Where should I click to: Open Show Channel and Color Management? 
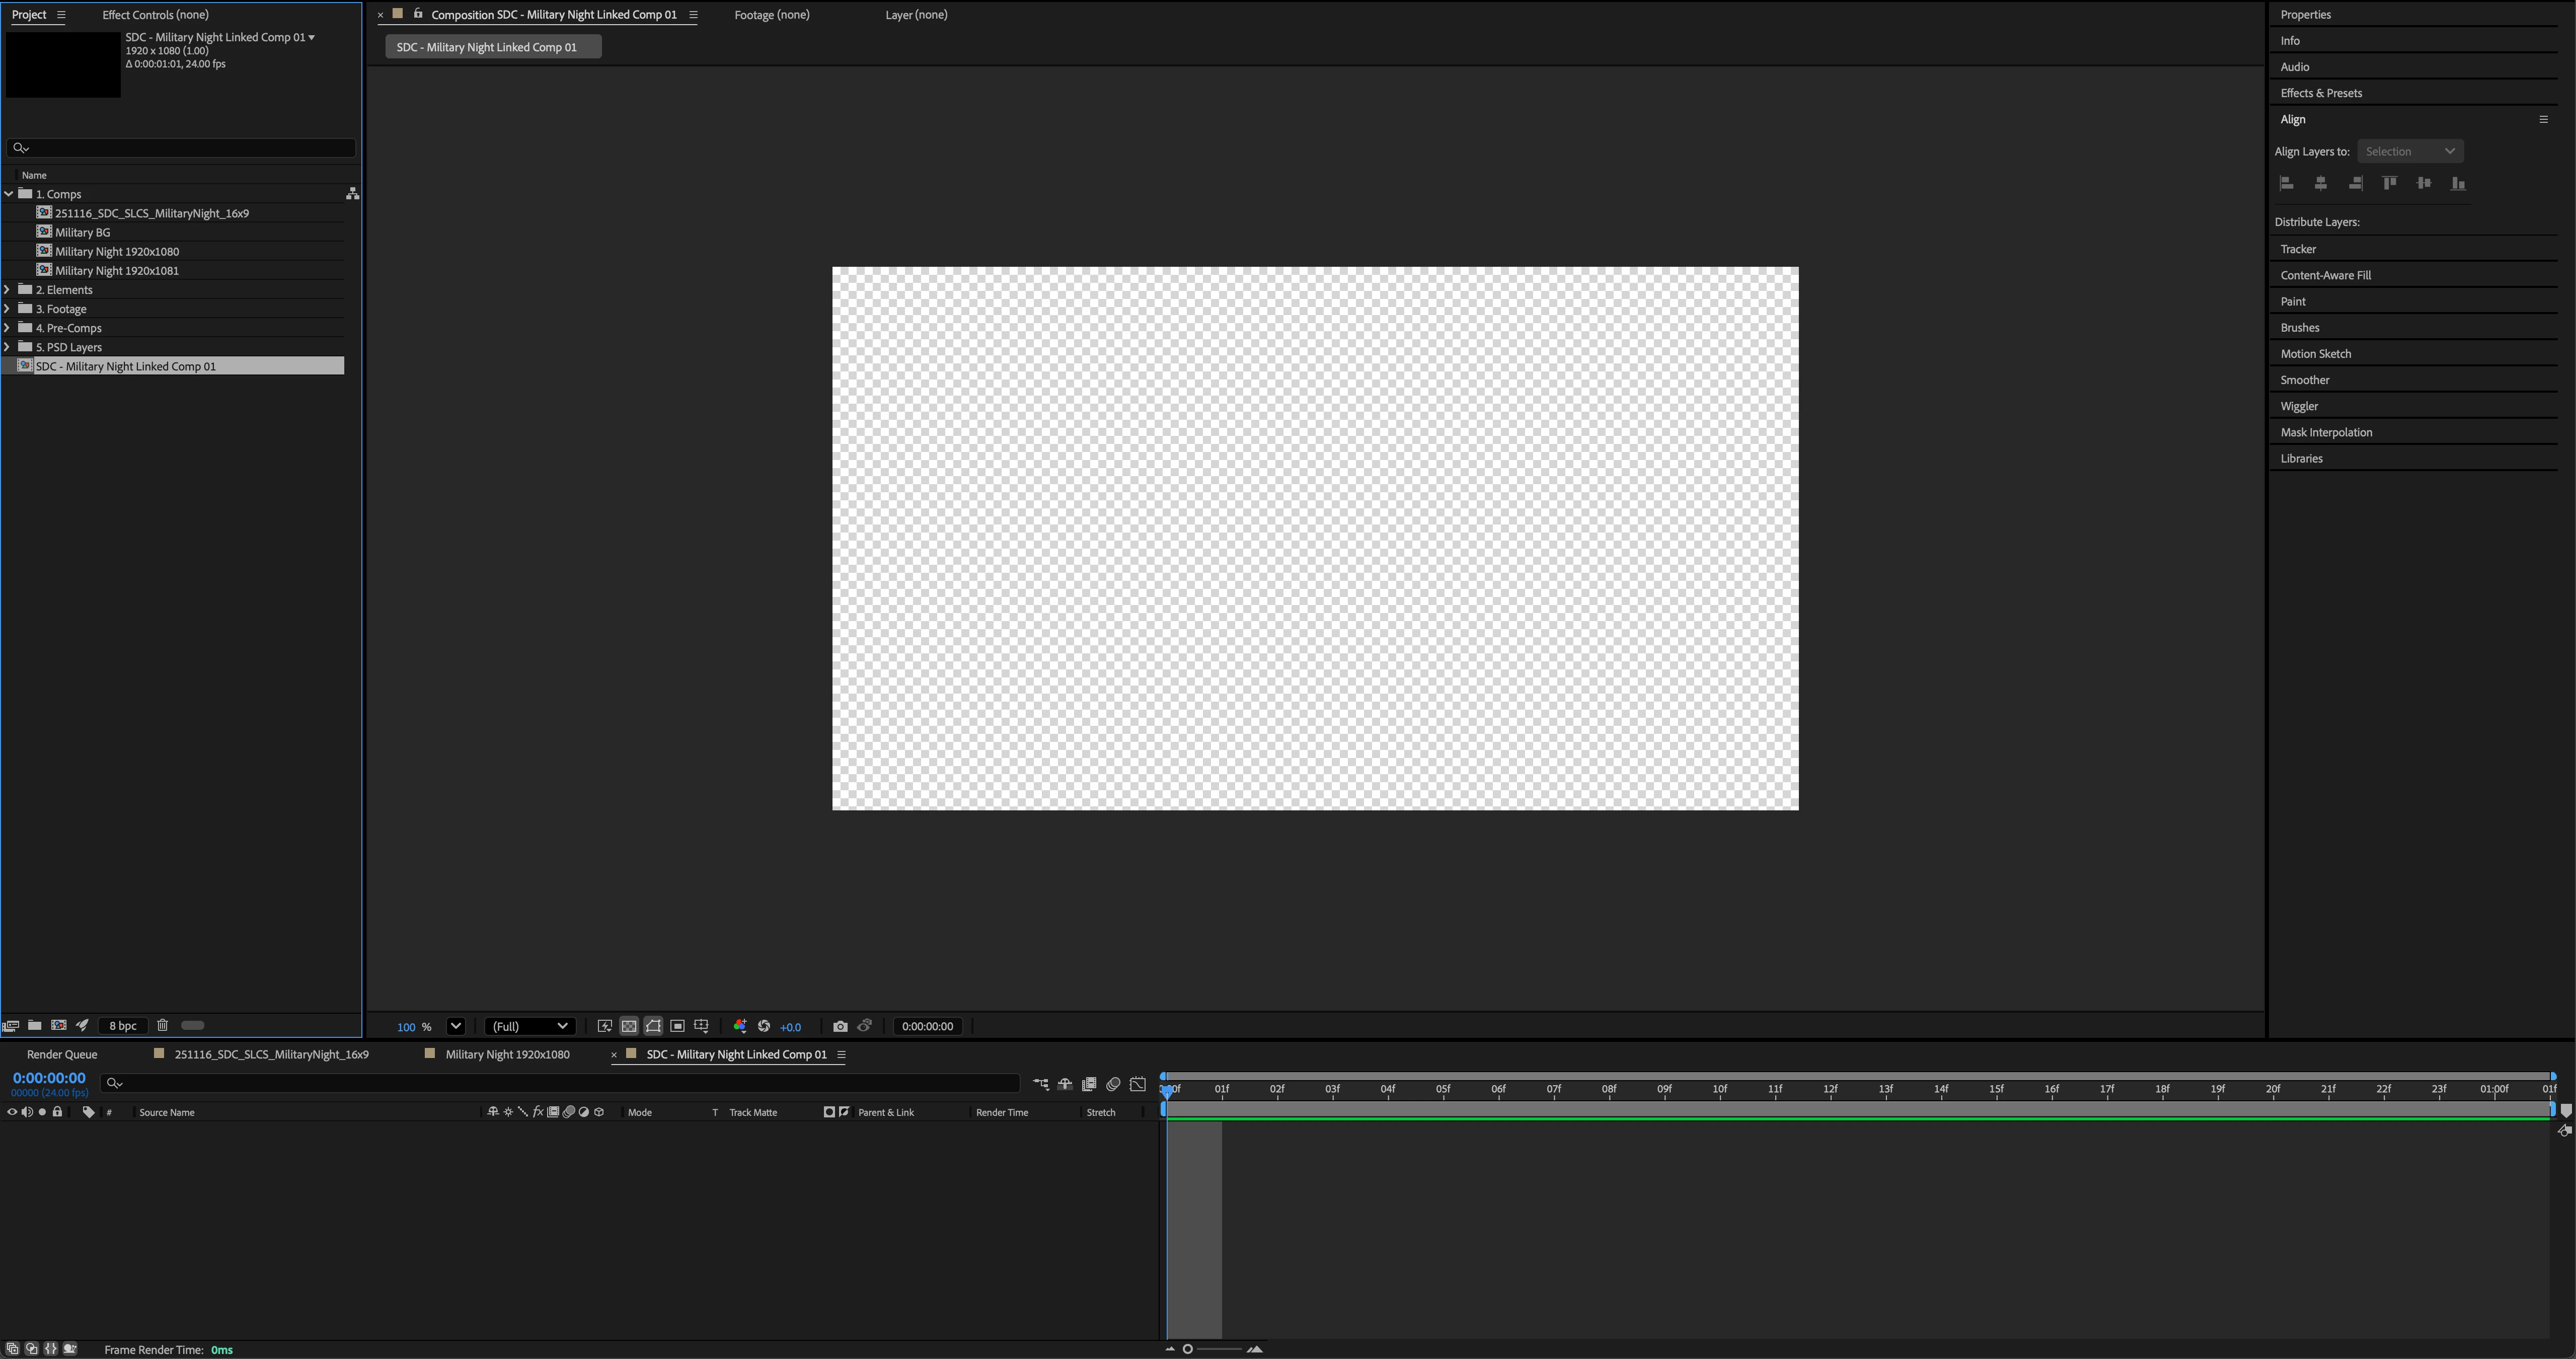pyautogui.click(x=740, y=1026)
